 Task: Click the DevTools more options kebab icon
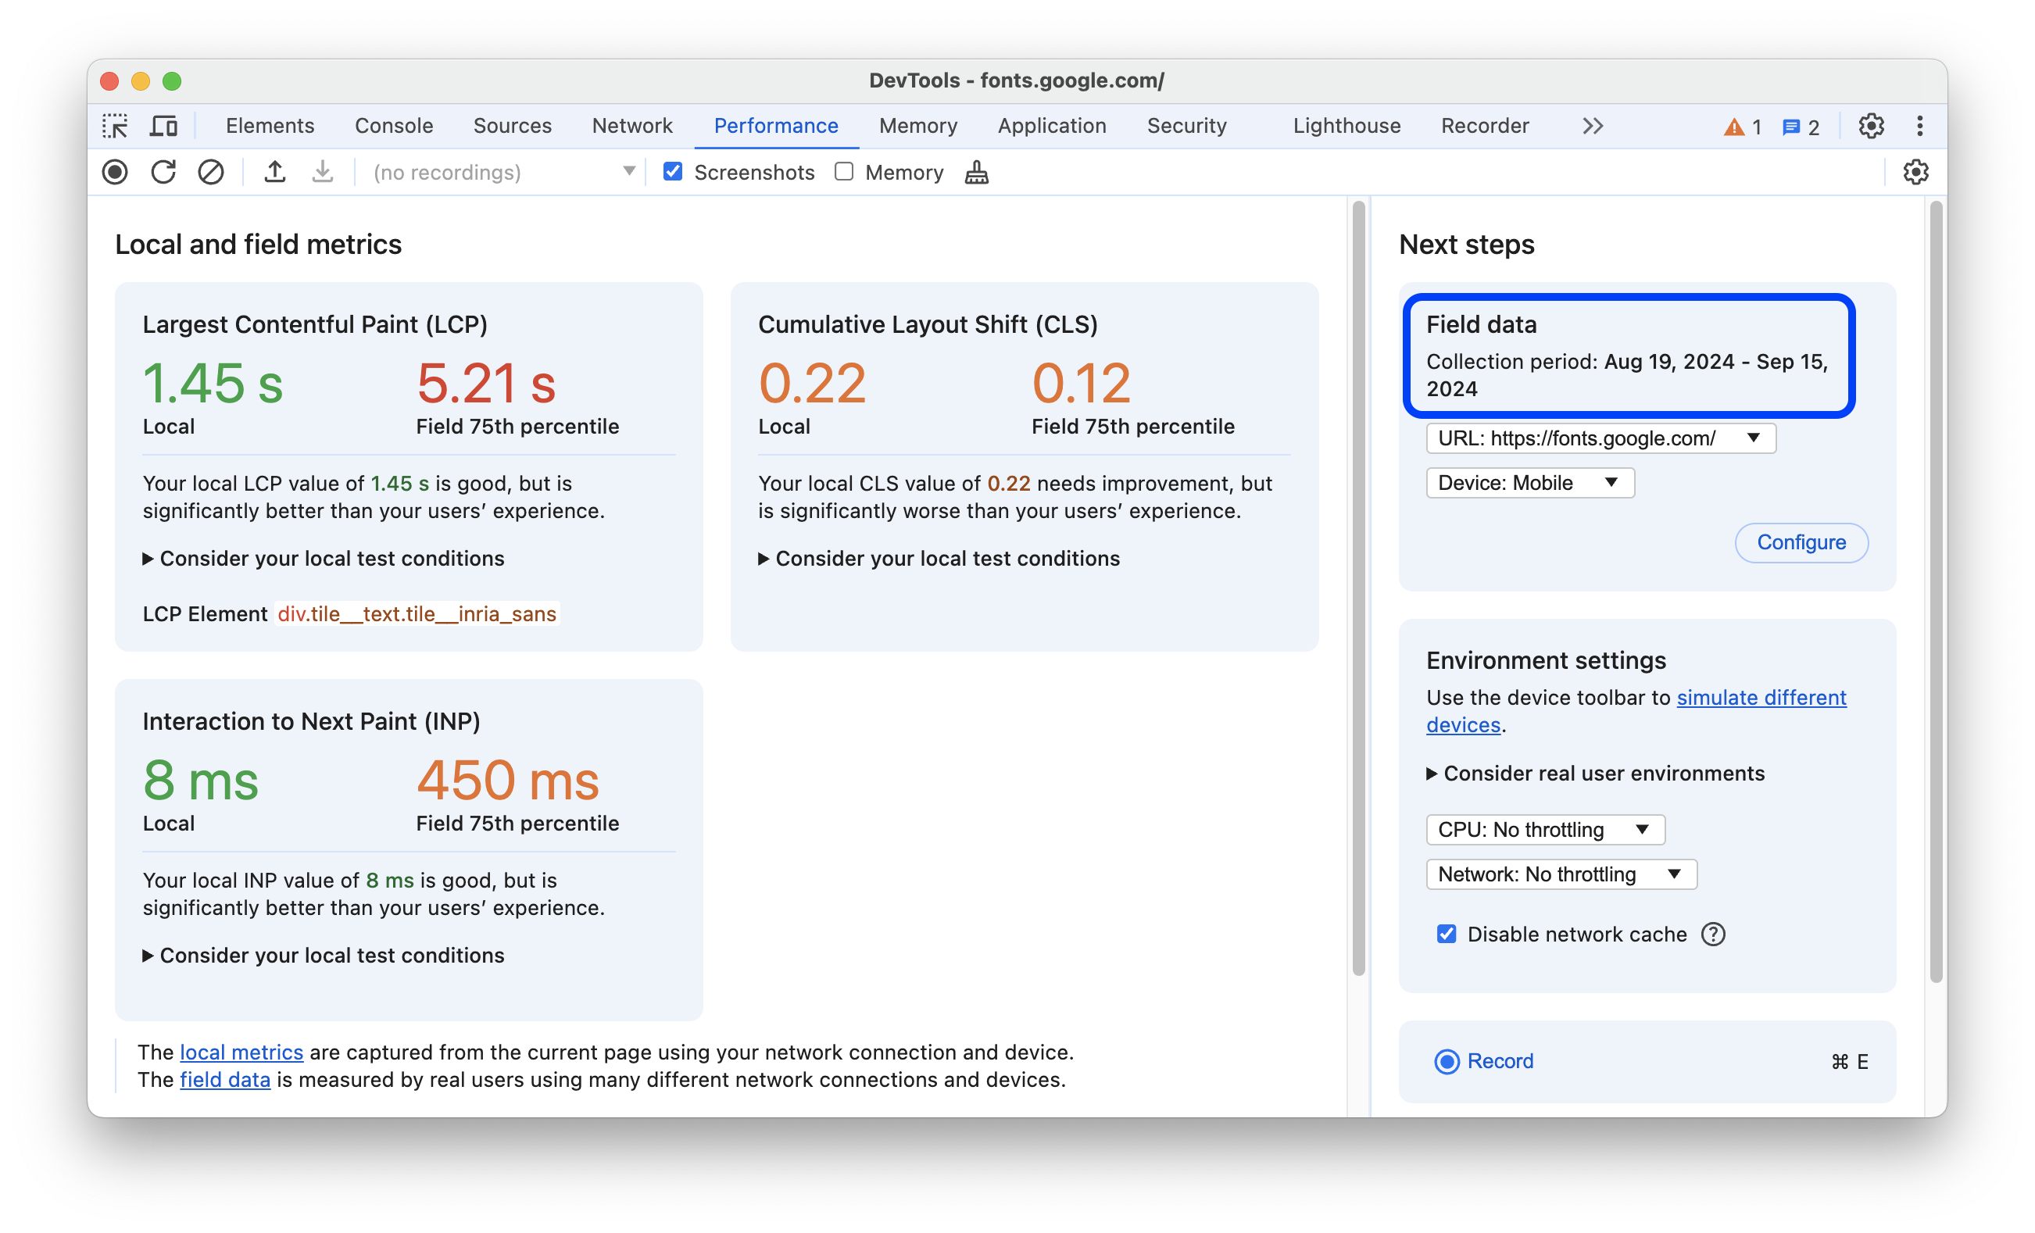(1920, 127)
